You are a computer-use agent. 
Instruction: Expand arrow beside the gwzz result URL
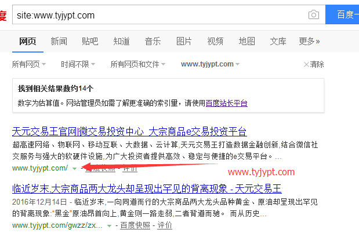tap(109, 226)
